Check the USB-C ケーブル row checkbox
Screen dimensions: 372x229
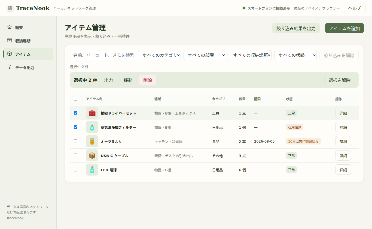click(75, 155)
